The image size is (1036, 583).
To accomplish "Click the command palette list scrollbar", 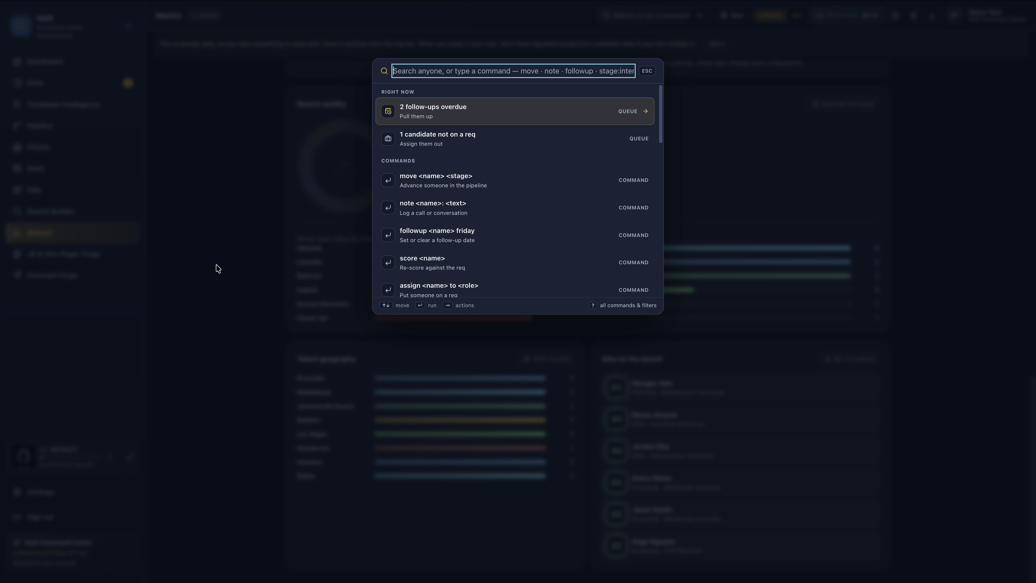I will [661, 114].
